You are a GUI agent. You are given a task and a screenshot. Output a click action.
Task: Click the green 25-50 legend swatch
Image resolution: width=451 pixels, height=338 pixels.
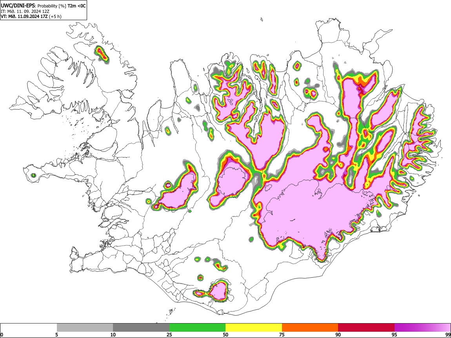pyautogui.click(x=197, y=327)
